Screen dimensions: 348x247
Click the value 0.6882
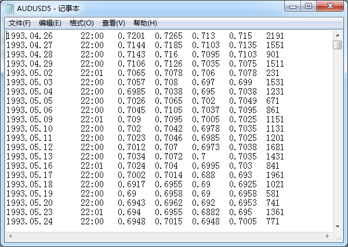tap(206, 212)
